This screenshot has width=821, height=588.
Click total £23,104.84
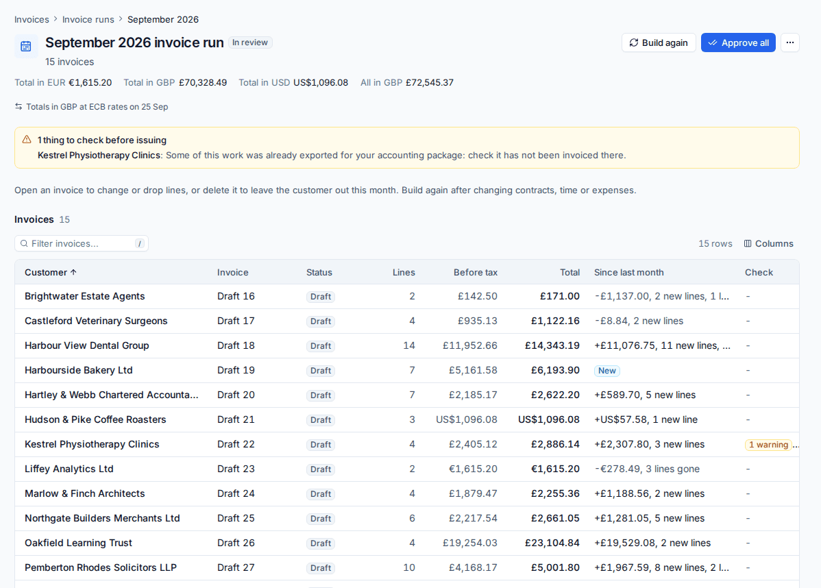click(x=552, y=543)
